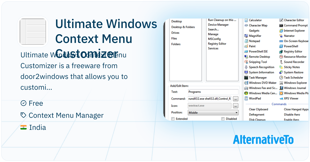This screenshot has width=310, height=162.
Task: Click the Text field containing Programs
Action: (213, 92)
